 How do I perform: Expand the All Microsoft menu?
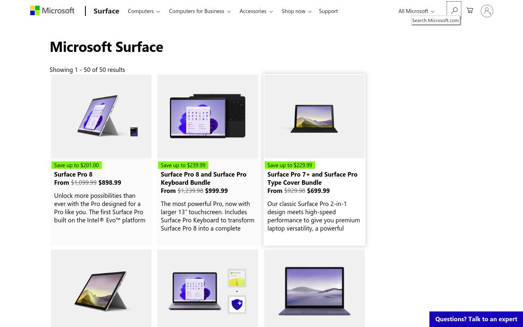pyautogui.click(x=416, y=11)
